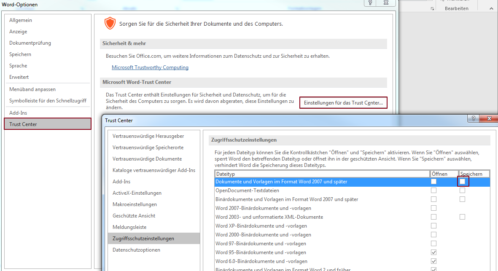The width and height of the screenshot is (498, 271).
Task: Toggle Öffnen for Word 2007 und später documents
Action: click(433, 182)
